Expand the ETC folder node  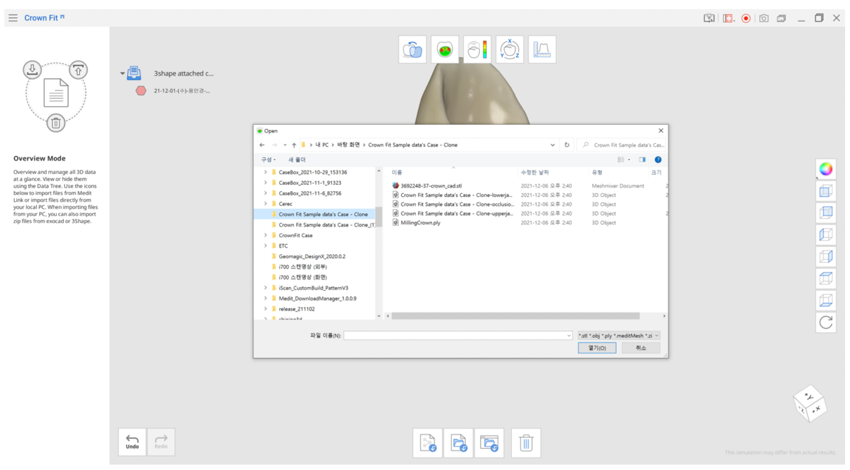pyautogui.click(x=266, y=246)
